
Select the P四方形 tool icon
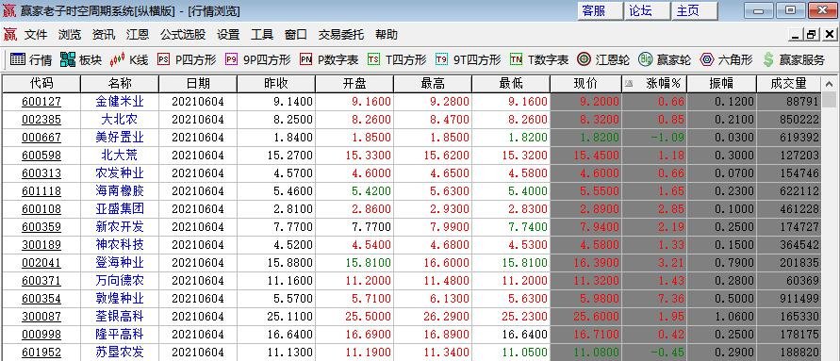coord(163,59)
